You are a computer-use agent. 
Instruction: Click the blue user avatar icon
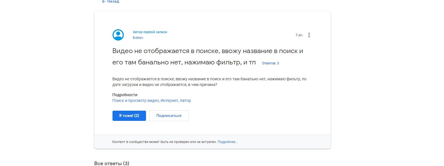click(x=118, y=35)
